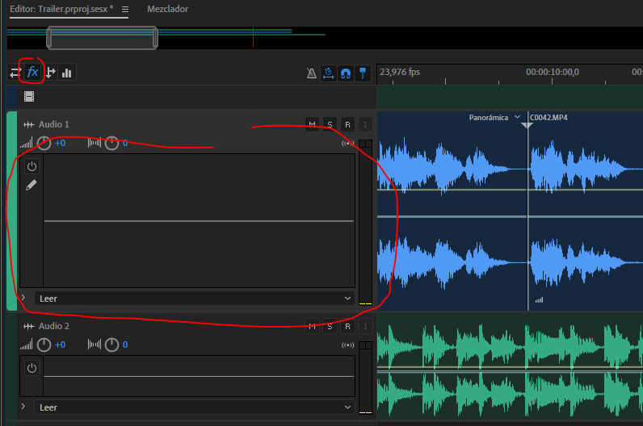Screen dimensions: 643x426
Task: Click Audio 1 effects pencil icon
Action: click(x=32, y=185)
